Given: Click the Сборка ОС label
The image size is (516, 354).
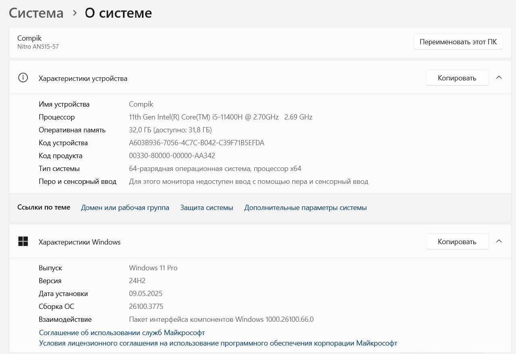Looking at the screenshot, I should tap(56, 307).
